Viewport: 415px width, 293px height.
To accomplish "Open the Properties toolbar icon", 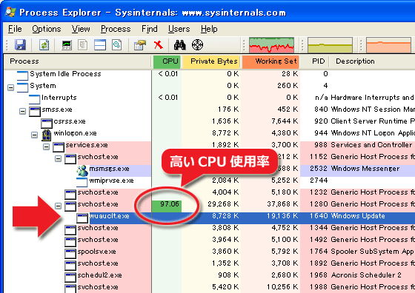I will (x=140, y=45).
